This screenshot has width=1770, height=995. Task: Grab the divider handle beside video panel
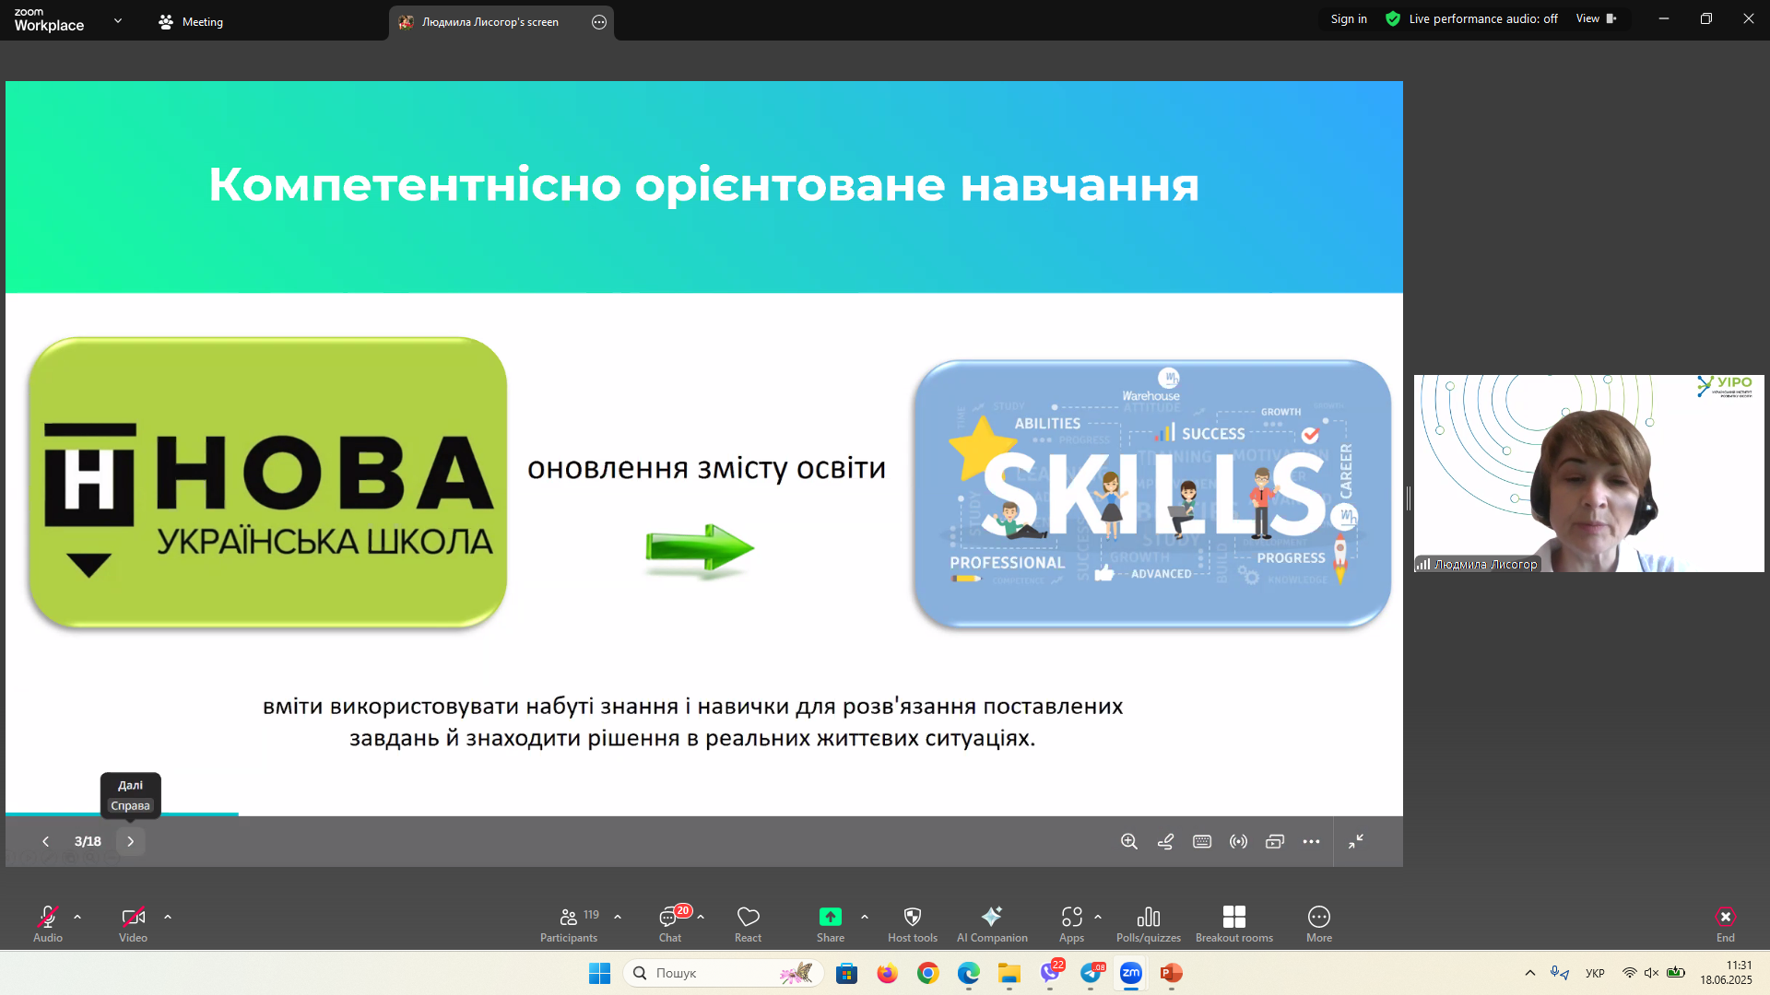1409,498
